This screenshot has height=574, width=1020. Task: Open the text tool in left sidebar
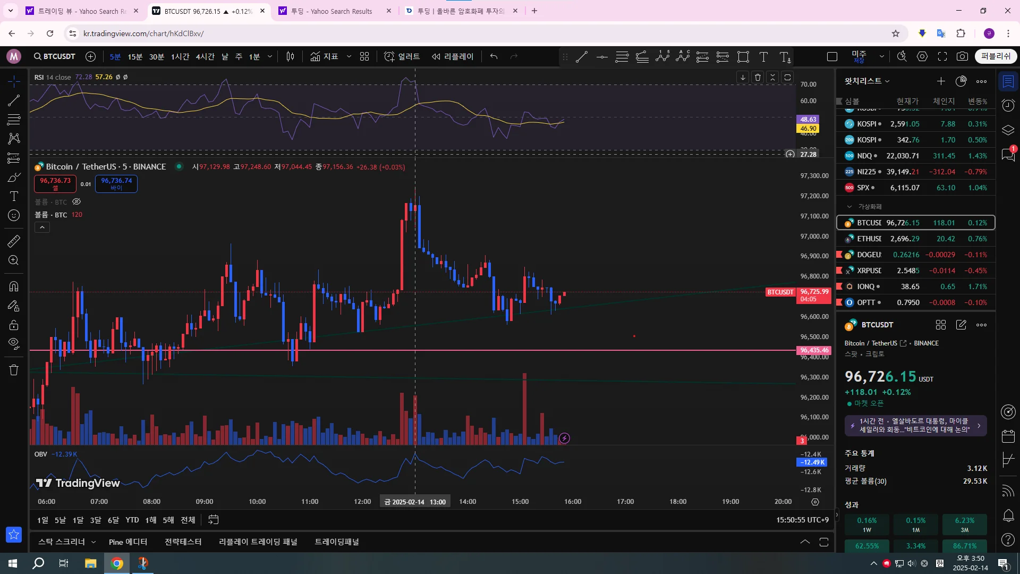tap(14, 196)
